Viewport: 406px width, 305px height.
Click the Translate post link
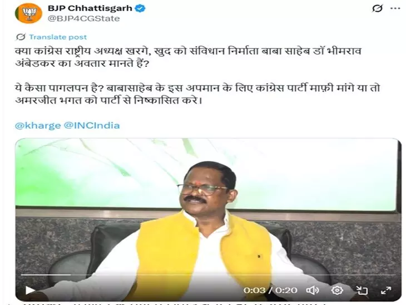[x=58, y=37]
